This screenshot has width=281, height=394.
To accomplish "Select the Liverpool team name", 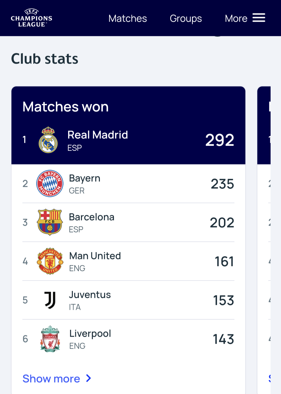I will pos(90,334).
